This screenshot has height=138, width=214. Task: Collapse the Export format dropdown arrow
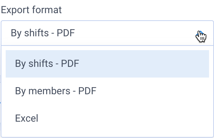[x=200, y=33]
